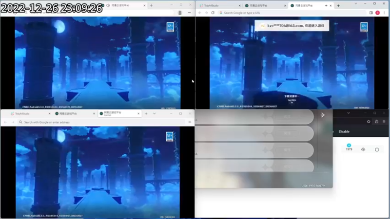Open a new tab in the Firefox window
390x219 pixels.
click(146, 113)
